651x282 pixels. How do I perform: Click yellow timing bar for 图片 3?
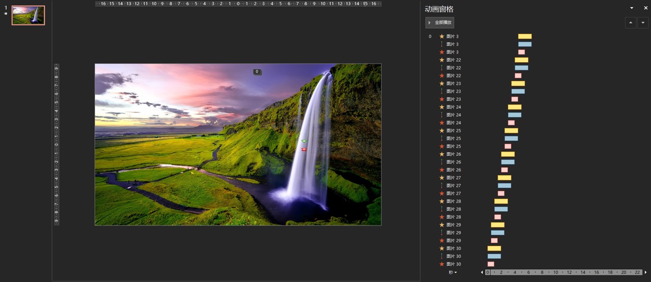coord(524,37)
